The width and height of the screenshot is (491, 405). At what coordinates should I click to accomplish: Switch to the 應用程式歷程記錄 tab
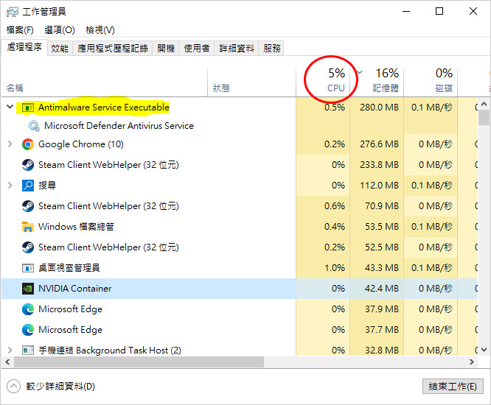point(112,48)
